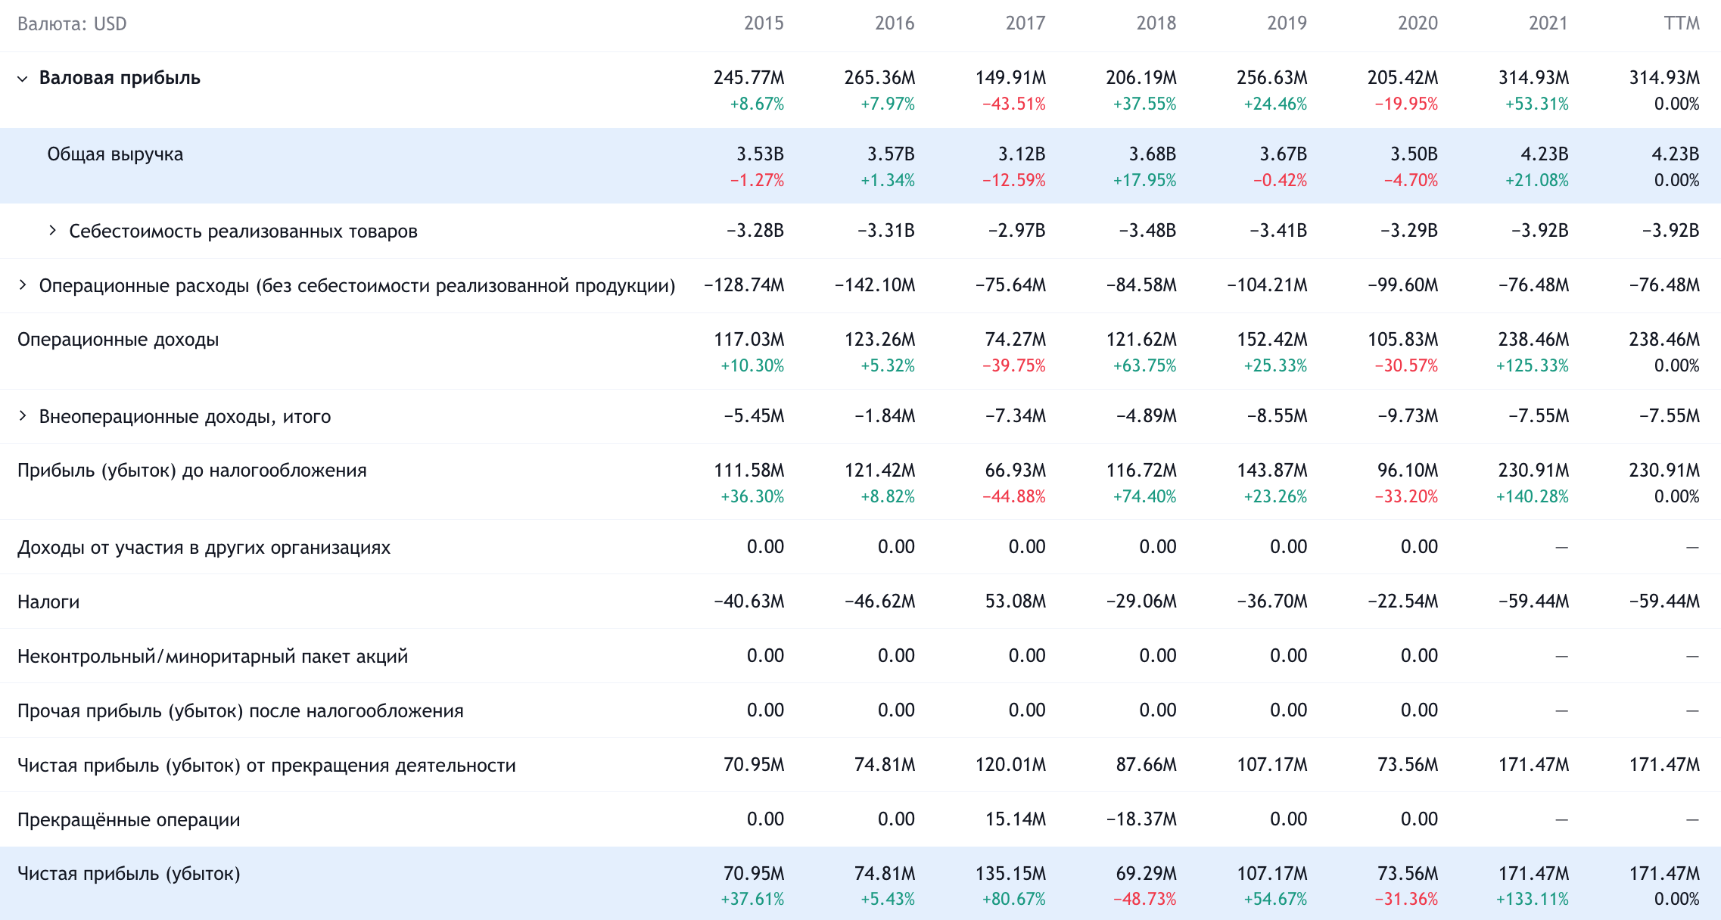Image resolution: width=1721 pixels, height=920 pixels.
Task: Select Операционные доходы row label
Action: pyautogui.click(x=118, y=340)
